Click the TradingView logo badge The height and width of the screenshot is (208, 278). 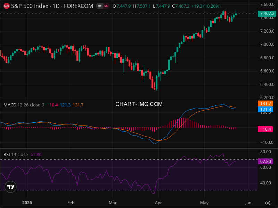click(11, 187)
